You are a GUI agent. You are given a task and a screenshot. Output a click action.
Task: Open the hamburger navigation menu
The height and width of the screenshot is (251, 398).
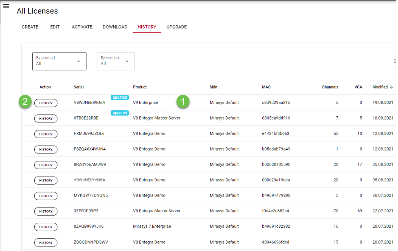(x=6, y=6)
